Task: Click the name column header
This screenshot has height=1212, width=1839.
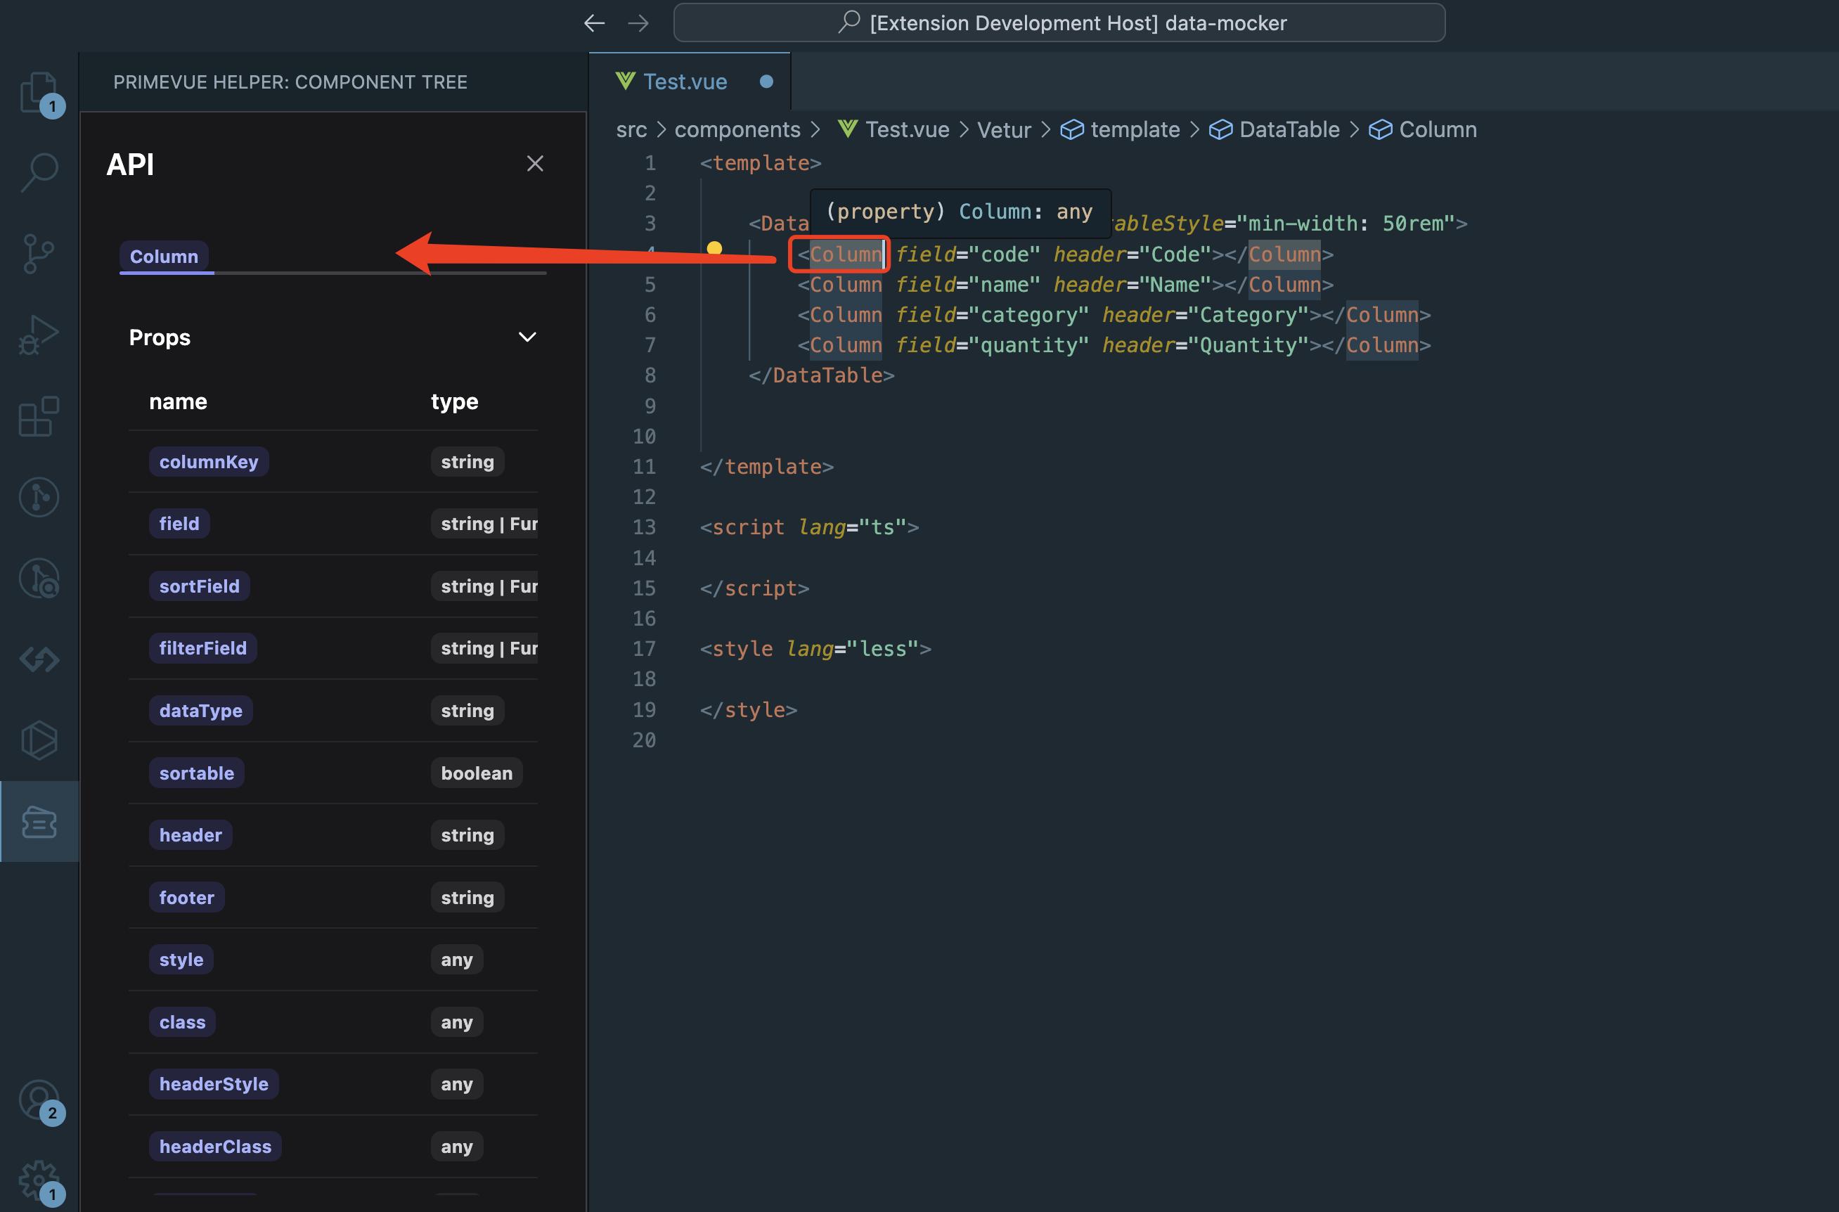Action: (x=178, y=401)
